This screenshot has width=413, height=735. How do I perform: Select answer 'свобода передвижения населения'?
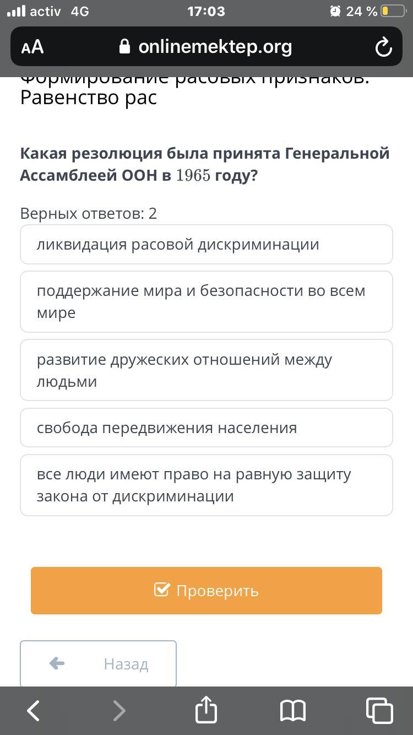click(x=206, y=428)
